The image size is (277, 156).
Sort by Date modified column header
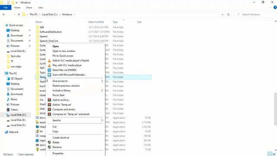[x=96, y=22]
